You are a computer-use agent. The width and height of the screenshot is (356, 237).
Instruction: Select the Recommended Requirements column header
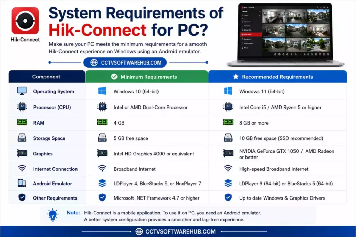point(277,77)
